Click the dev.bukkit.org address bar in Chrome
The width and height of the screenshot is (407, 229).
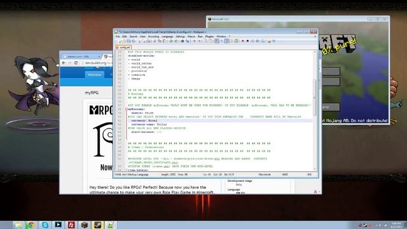(96, 63)
